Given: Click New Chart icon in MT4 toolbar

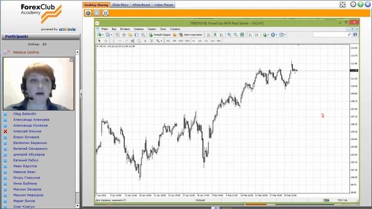Looking at the screenshot, I should 99,35.
